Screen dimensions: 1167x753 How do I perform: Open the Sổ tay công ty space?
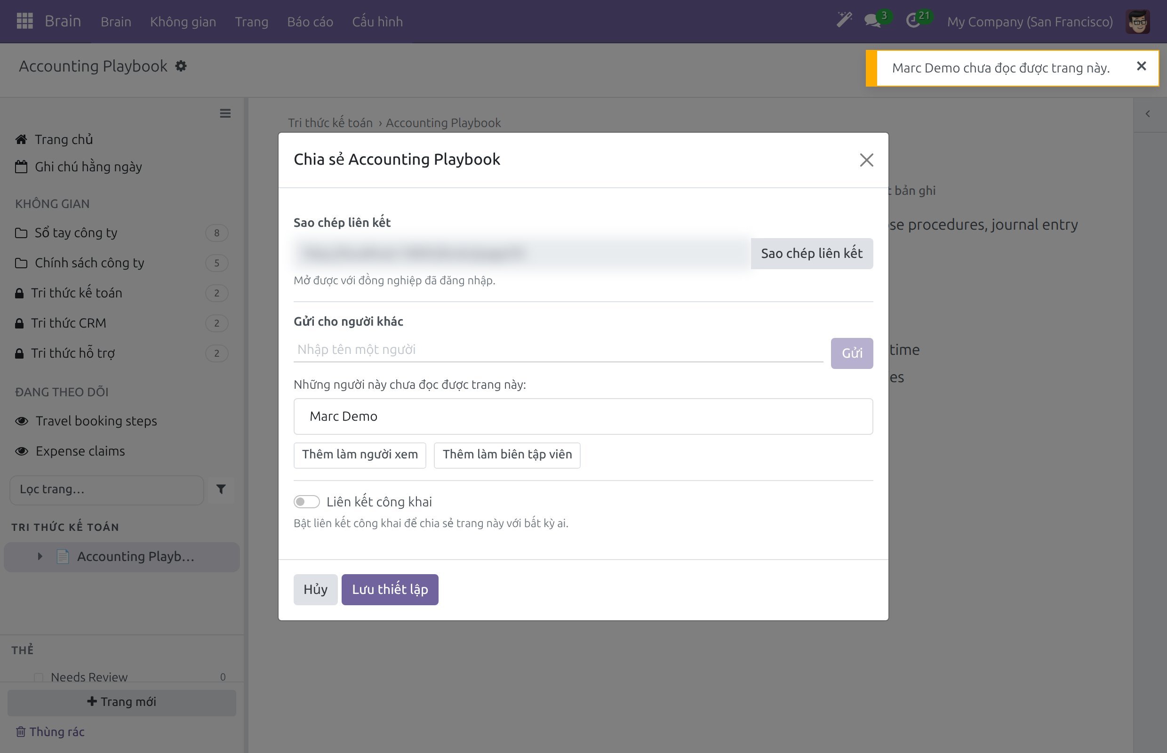click(x=121, y=233)
